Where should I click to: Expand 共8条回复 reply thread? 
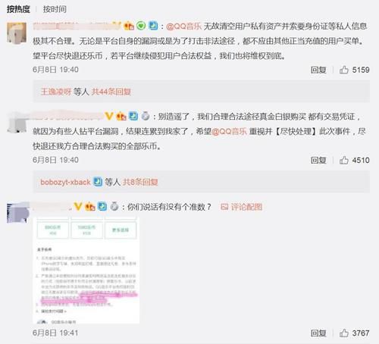[140, 182]
